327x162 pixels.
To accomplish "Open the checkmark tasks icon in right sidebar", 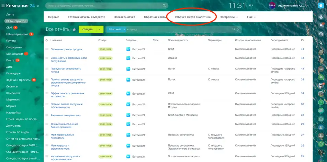I will pos(321,144).
